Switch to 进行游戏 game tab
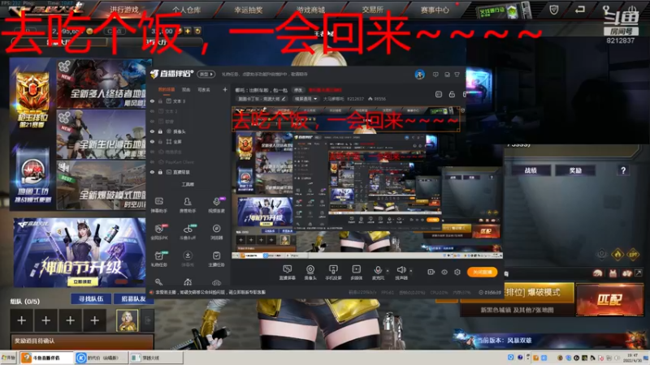The width and height of the screenshot is (650, 365). point(124,10)
